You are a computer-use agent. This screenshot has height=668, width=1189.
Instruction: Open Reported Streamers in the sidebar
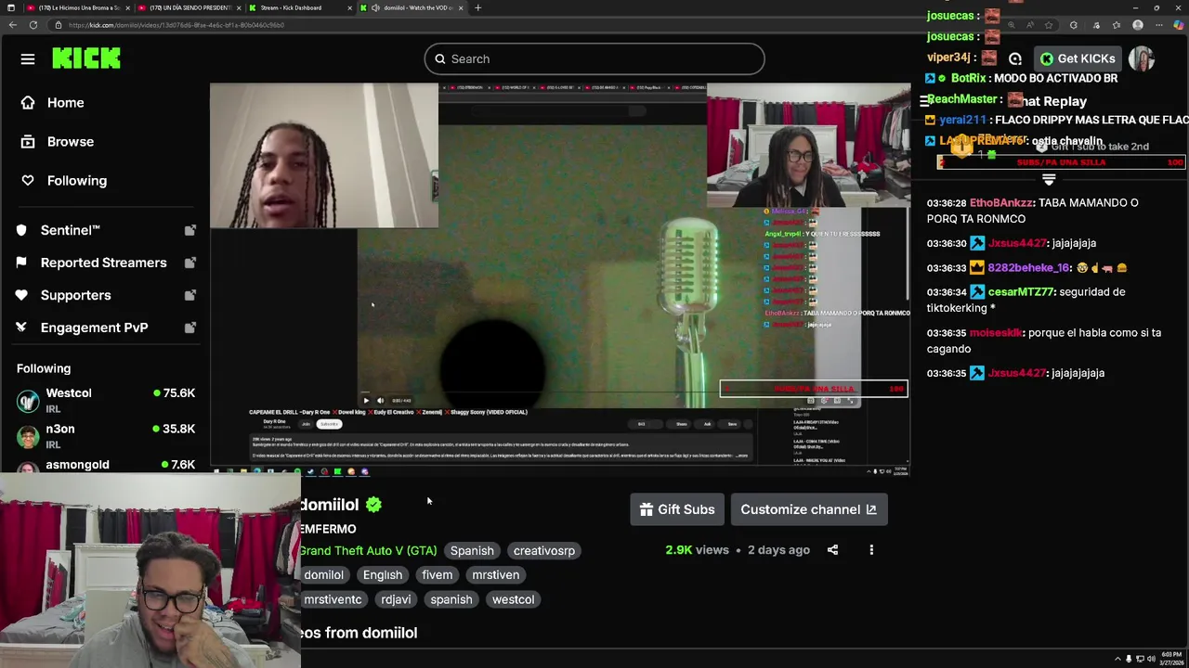(104, 263)
